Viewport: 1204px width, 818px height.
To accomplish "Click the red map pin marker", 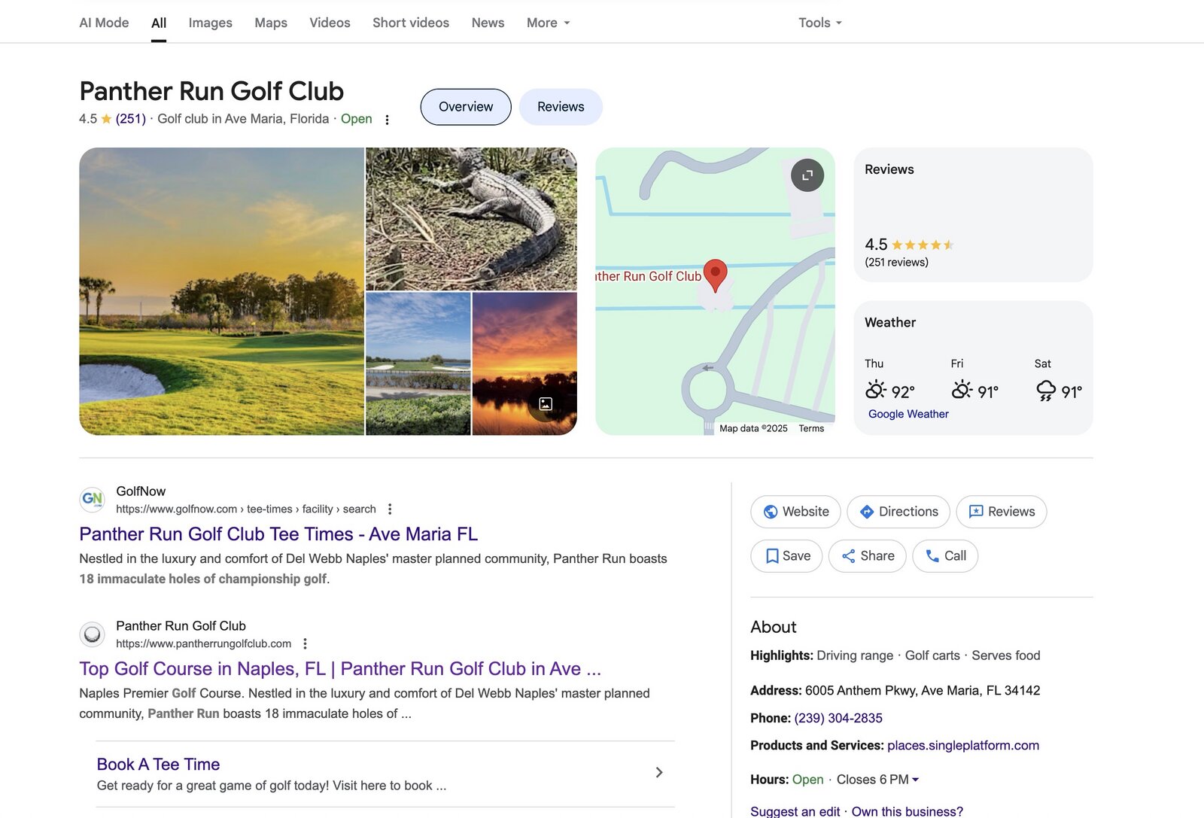I will pyautogui.click(x=715, y=275).
